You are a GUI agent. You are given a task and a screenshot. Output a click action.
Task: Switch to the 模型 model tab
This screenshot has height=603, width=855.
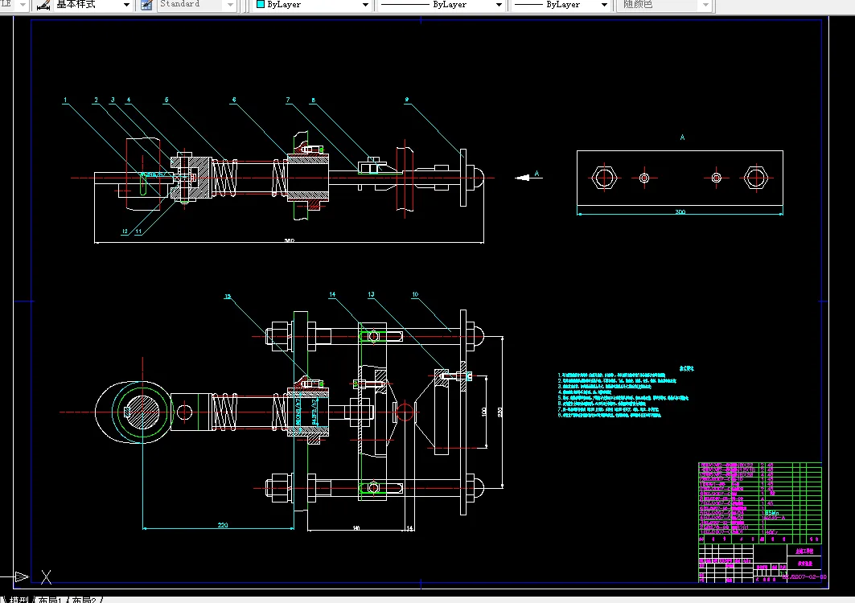click(19, 600)
